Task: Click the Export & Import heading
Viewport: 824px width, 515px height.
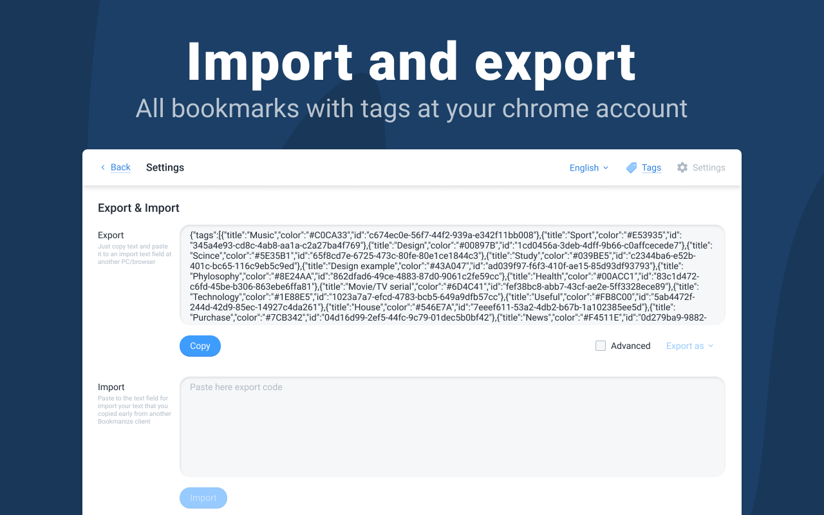Action: (138, 208)
